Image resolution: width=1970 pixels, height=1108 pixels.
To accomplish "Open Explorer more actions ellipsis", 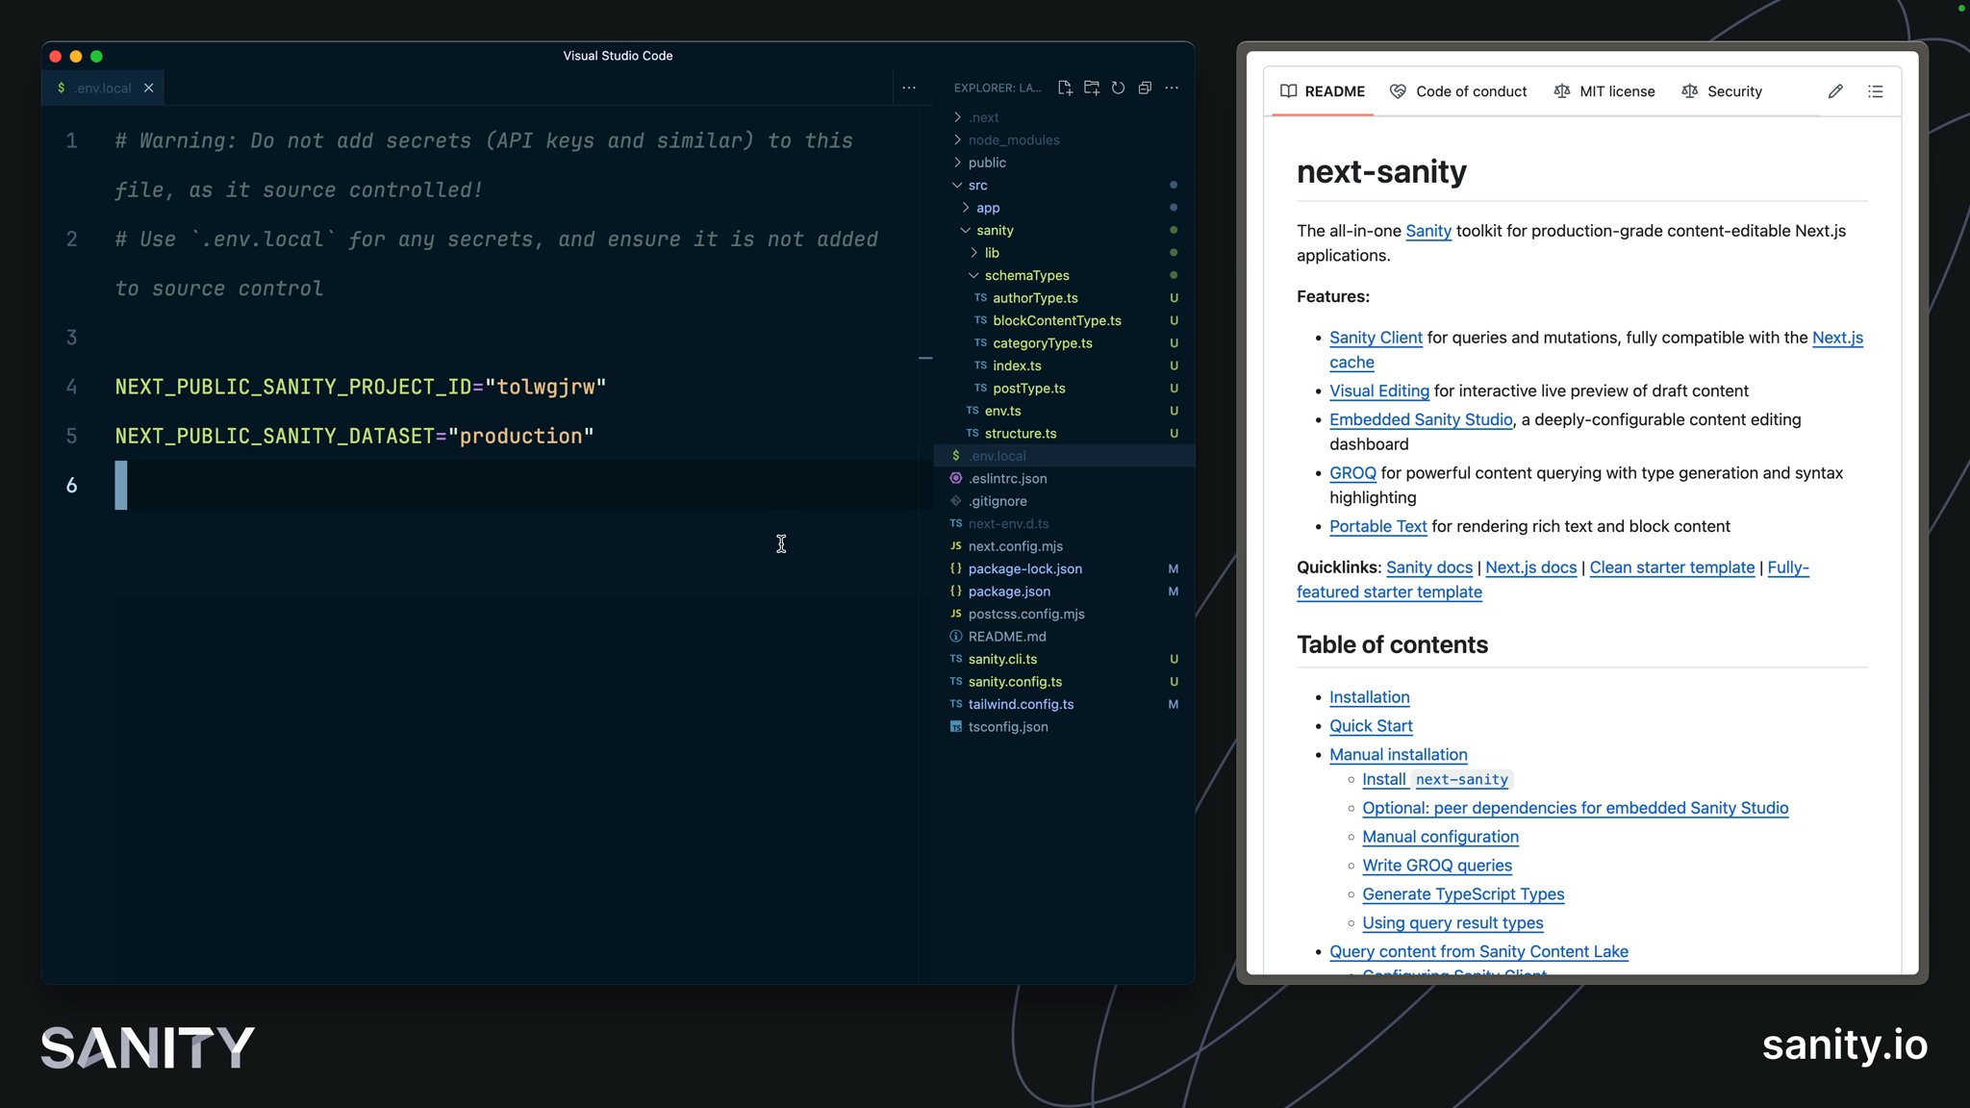I will pyautogui.click(x=1172, y=88).
